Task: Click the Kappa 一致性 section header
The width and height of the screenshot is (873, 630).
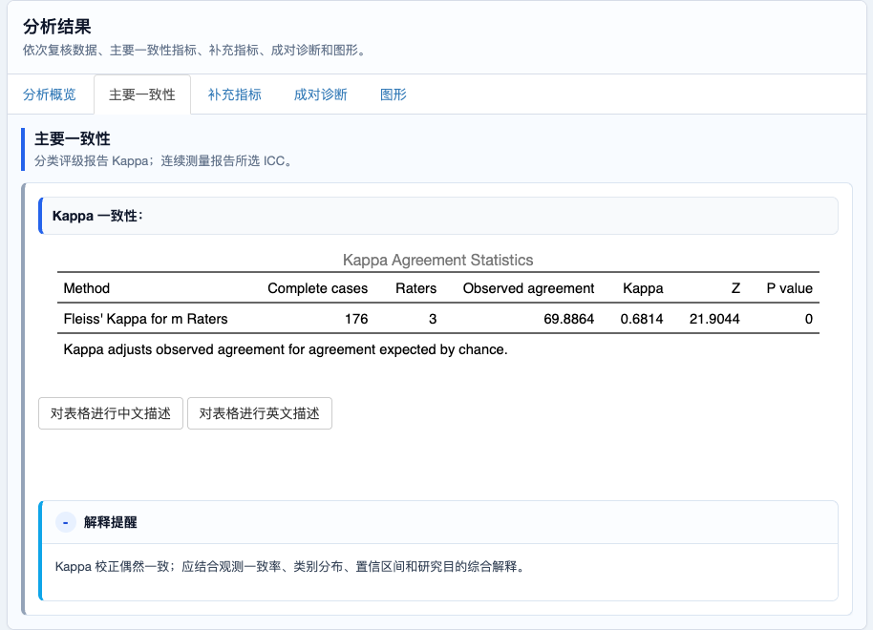Action: [438, 216]
